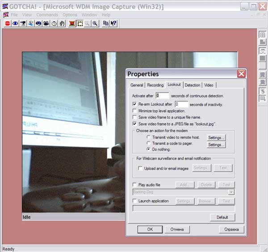This screenshot has height=252, width=268.
Task: Click the grayed-out magnifier toolbar icon
Action: [88, 23]
